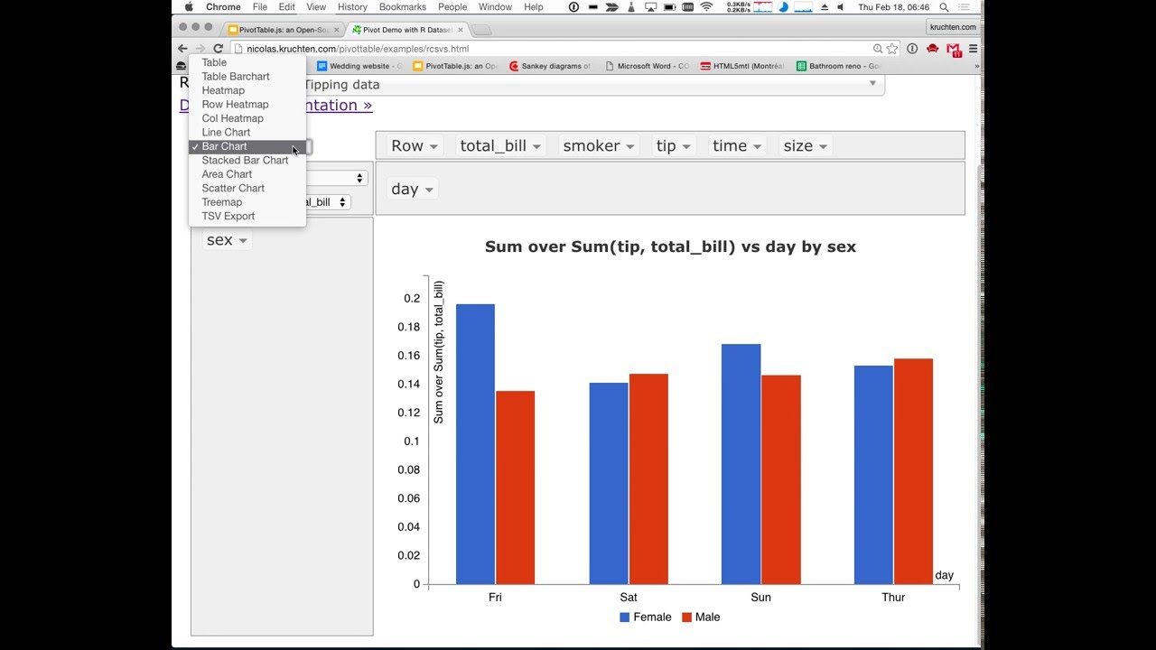Click the Male legend red swatch
This screenshot has width=1156, height=650.
click(686, 617)
